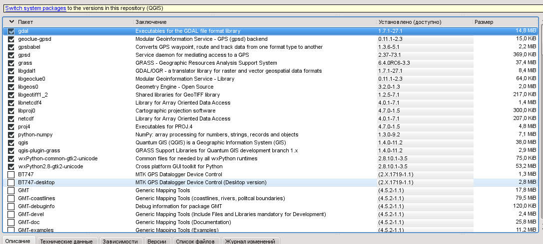Click the status icon next to qgis
Screen dimensions: 543x244
[11, 142]
